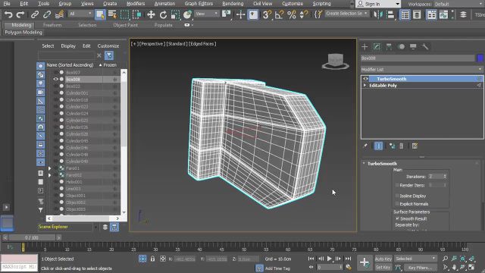The height and width of the screenshot is (273, 485).
Task: Activate the Select and Move tool
Action: pos(151,14)
